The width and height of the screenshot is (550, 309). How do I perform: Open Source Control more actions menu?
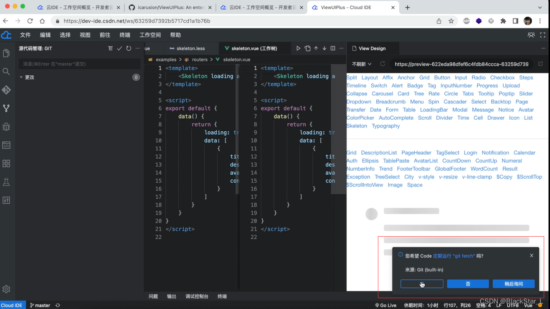click(137, 49)
